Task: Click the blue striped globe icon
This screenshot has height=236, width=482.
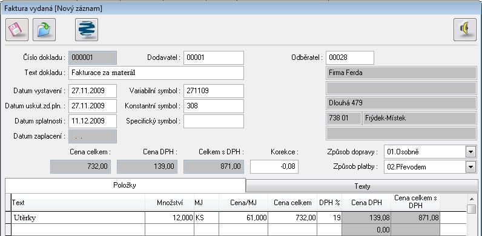Action: 87,30
